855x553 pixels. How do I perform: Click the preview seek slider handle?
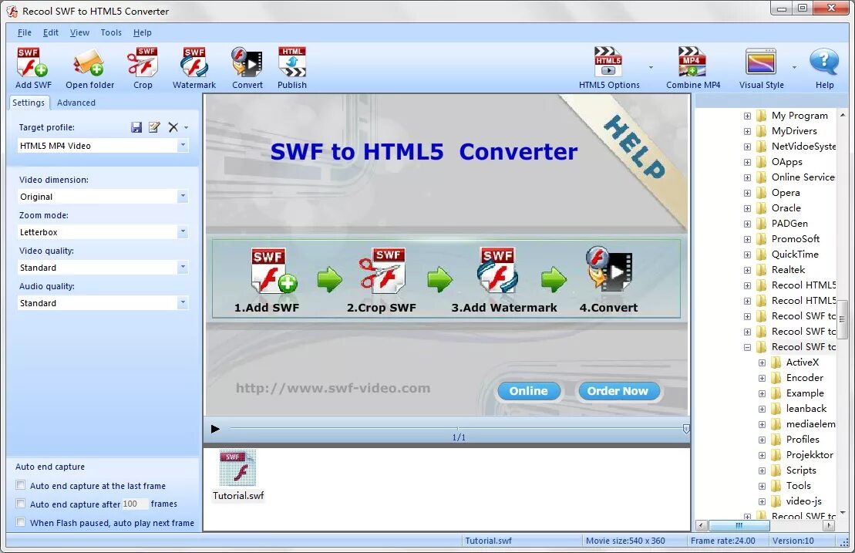686,429
